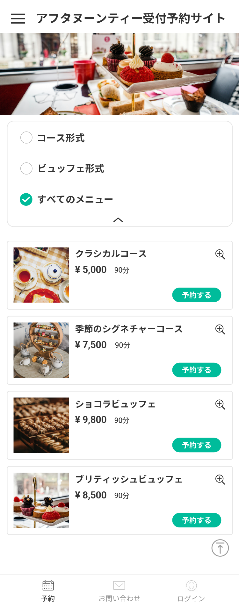
Task: Open magnifier for ショコラビュッフェ
Action: [x=220, y=404]
